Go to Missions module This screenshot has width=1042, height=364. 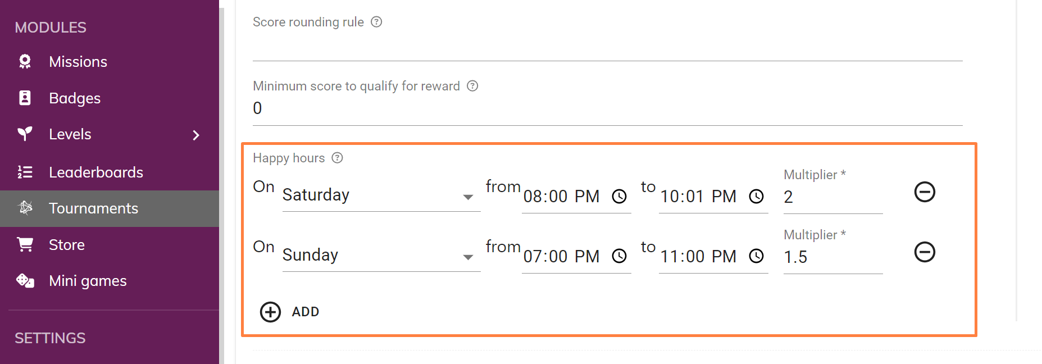(78, 62)
